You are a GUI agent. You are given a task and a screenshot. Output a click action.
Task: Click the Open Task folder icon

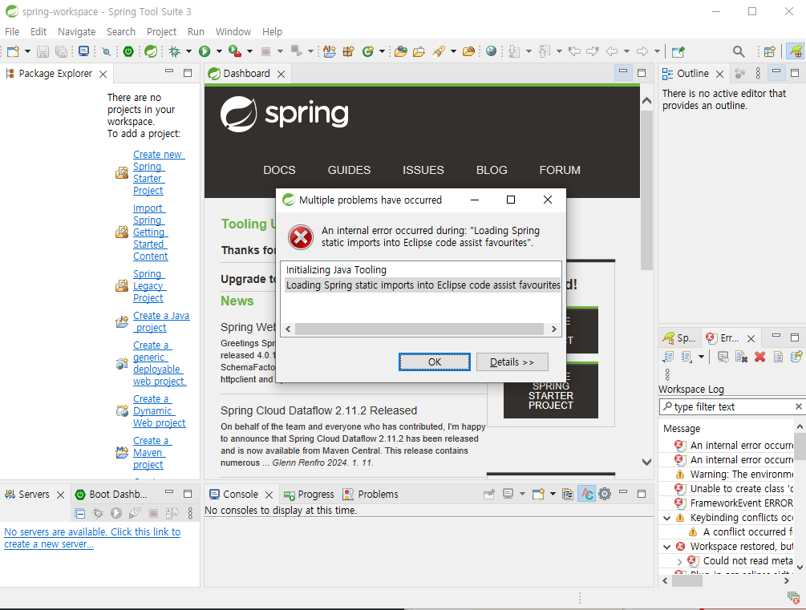pos(419,51)
